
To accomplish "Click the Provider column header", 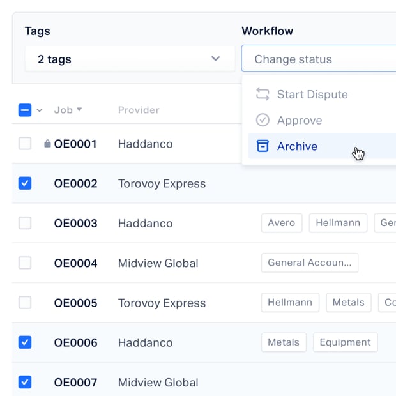I will pyautogui.click(x=139, y=110).
